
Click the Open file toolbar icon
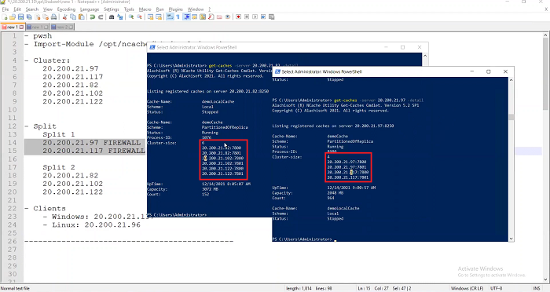click(13, 16)
